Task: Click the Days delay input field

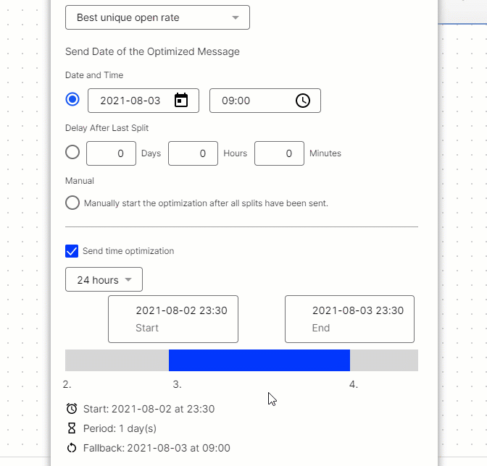Action: coord(111,153)
